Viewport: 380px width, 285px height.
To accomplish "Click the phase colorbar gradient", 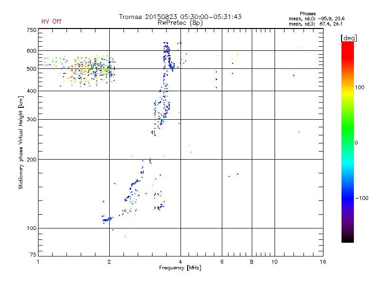I will [348, 142].
